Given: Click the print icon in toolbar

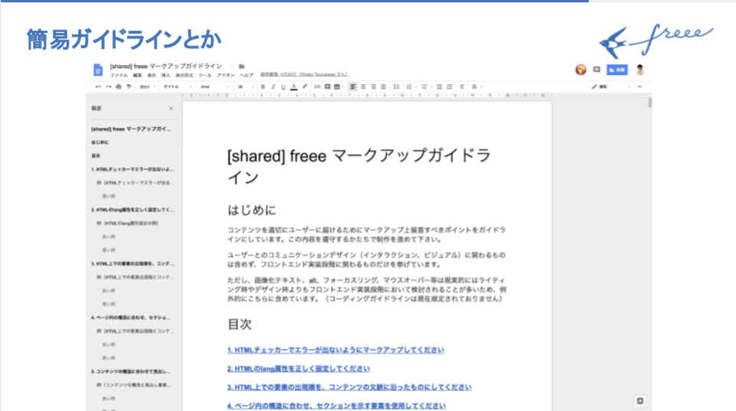Looking at the screenshot, I should coord(117,86).
